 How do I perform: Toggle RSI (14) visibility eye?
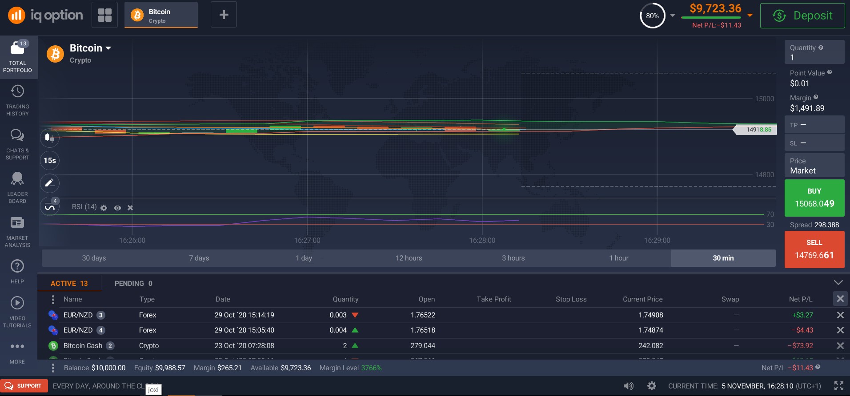pyautogui.click(x=117, y=208)
